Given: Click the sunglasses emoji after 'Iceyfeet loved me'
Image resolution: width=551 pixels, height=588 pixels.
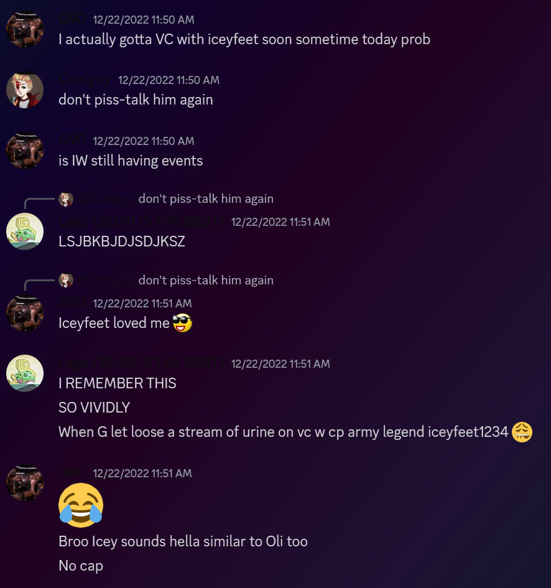Looking at the screenshot, I should [x=182, y=323].
